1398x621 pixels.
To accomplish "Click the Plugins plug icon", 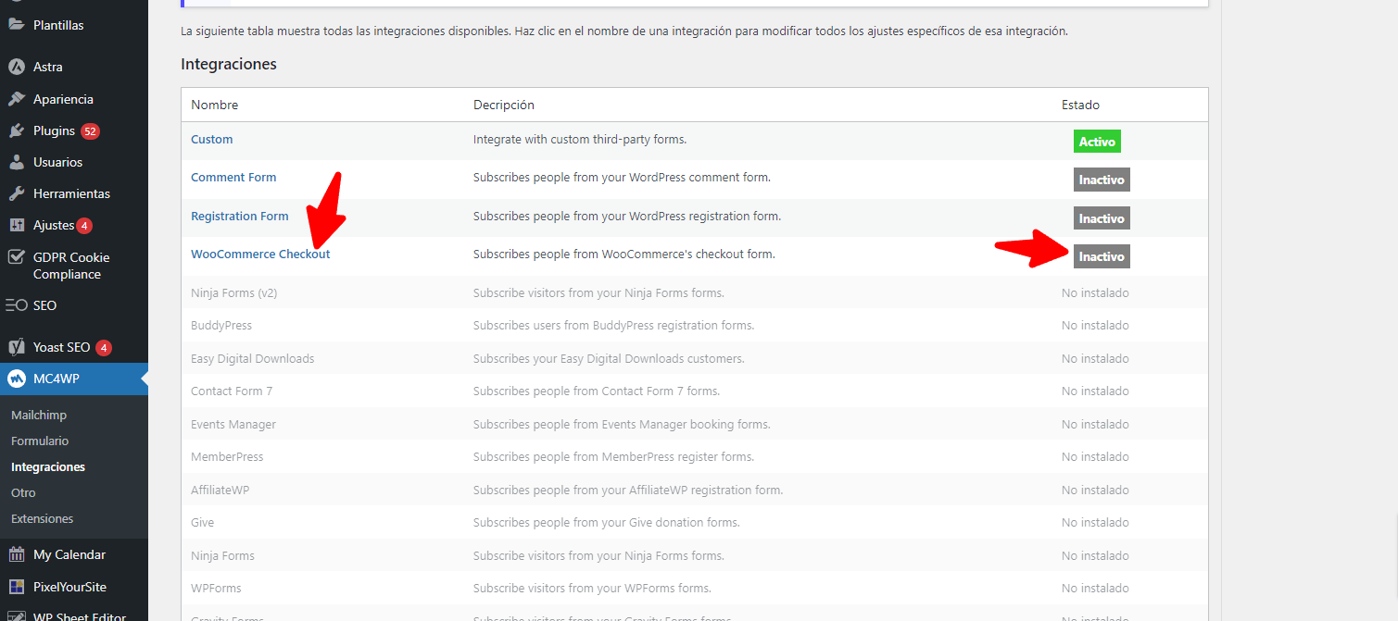I will coord(16,130).
